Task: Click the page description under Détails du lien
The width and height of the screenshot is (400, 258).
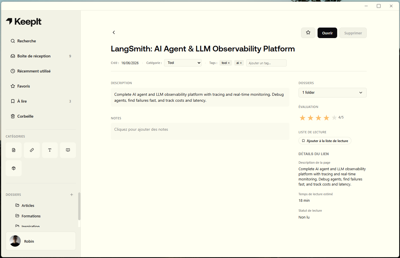Action: tap(332, 176)
